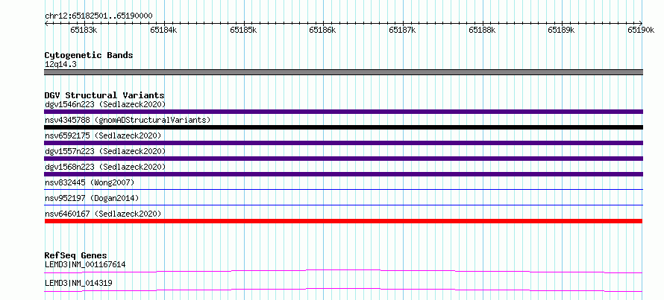664x300 pixels.
Task: Select the 12q14.3 band label
Action: [60, 65]
